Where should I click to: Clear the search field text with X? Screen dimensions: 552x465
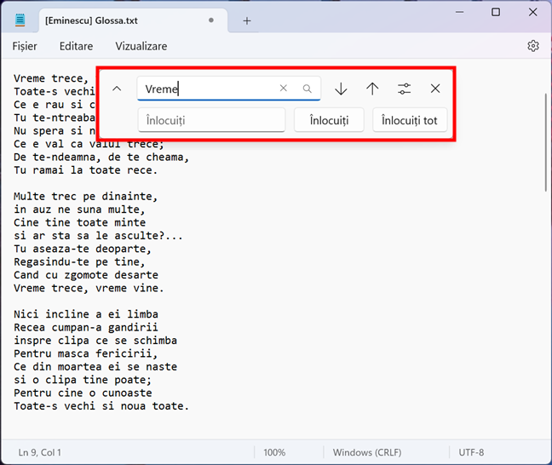[284, 88]
